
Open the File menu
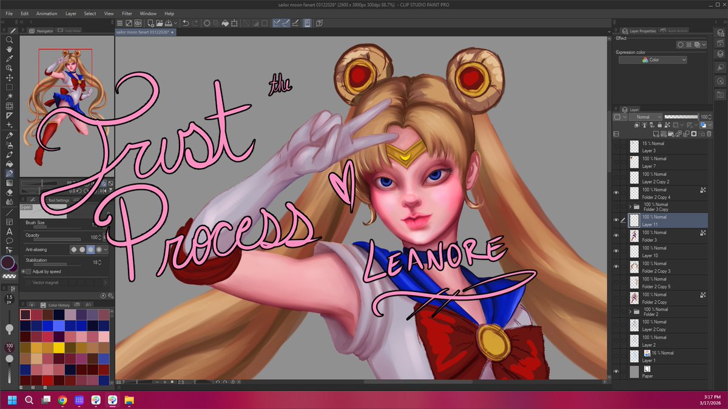pos(9,13)
